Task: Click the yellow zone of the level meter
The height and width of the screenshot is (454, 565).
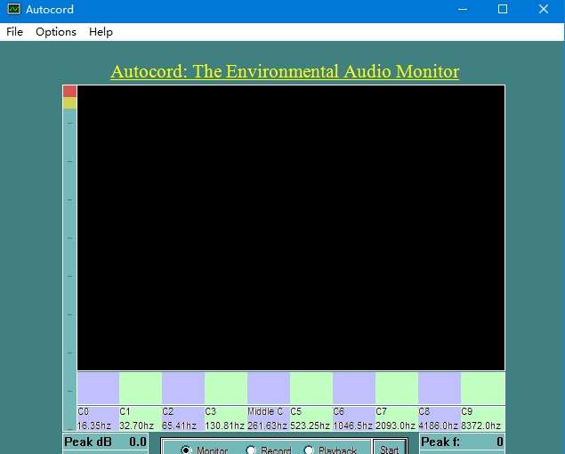Action: [70, 103]
